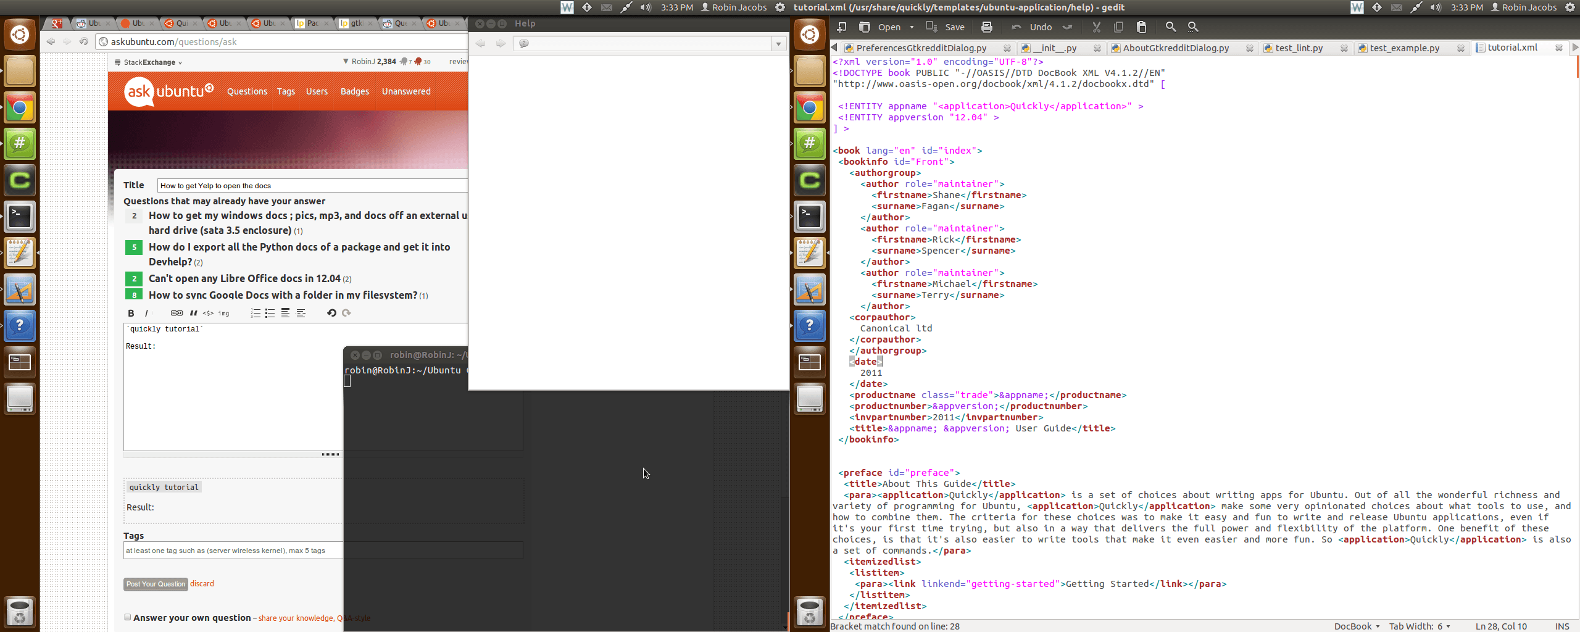The image size is (1580, 632).
Task: Open gedit's Find magnifier tool
Action: point(1170,27)
